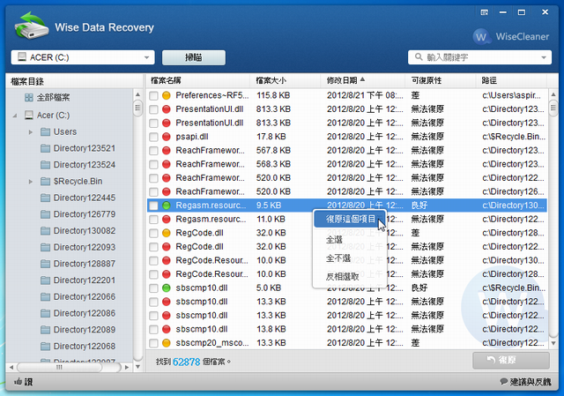
Task: Click the 建議與反饋 speech bubble icon
Action: pos(502,382)
